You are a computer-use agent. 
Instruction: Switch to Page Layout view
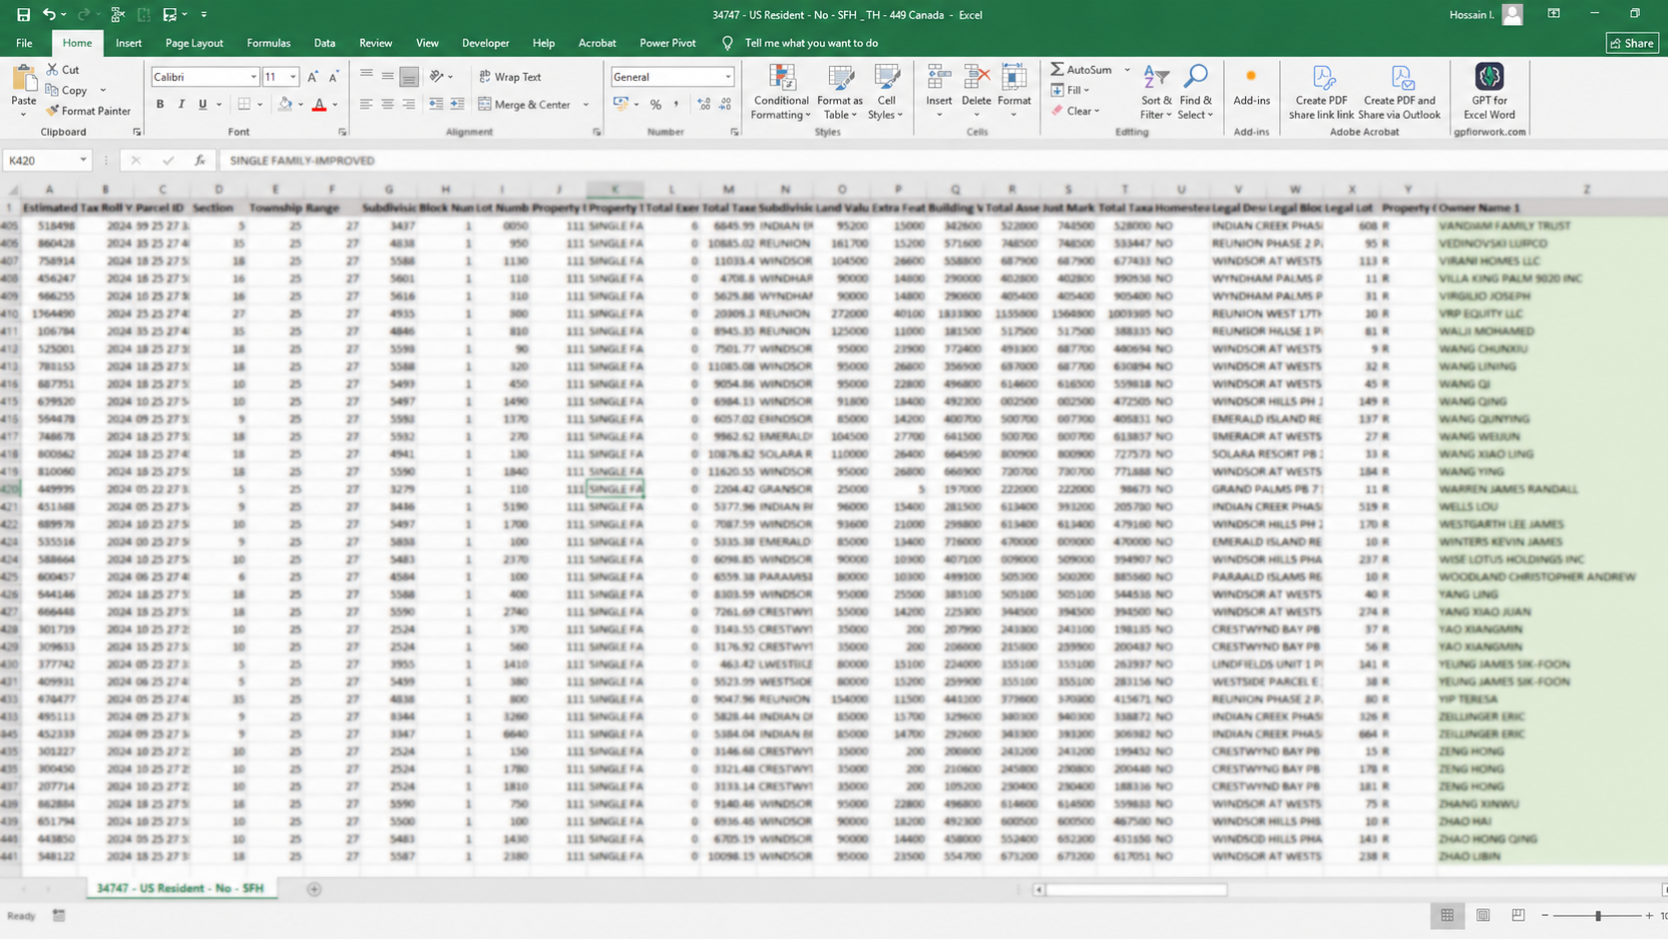(1482, 915)
